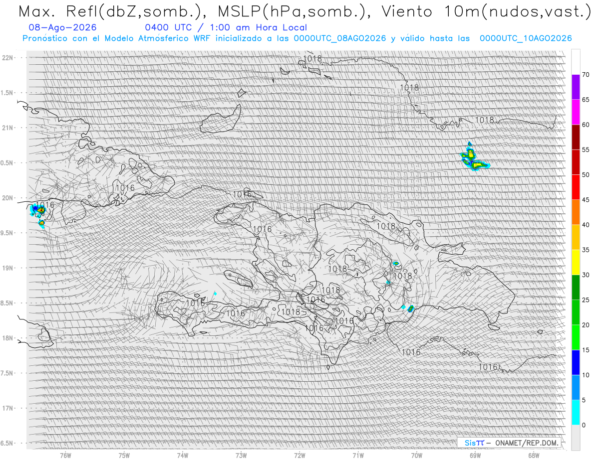Click the "19N" latitude axis label
Image resolution: width=599 pixels, height=462 pixels.
point(7,268)
